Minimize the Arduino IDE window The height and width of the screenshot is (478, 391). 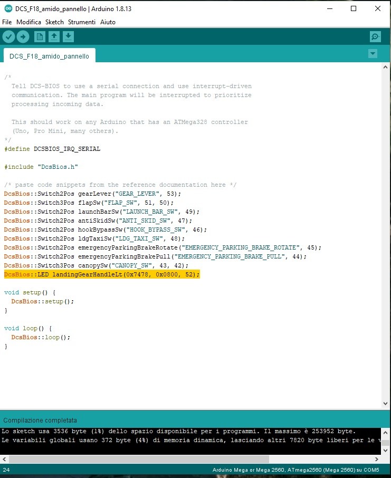click(330, 8)
